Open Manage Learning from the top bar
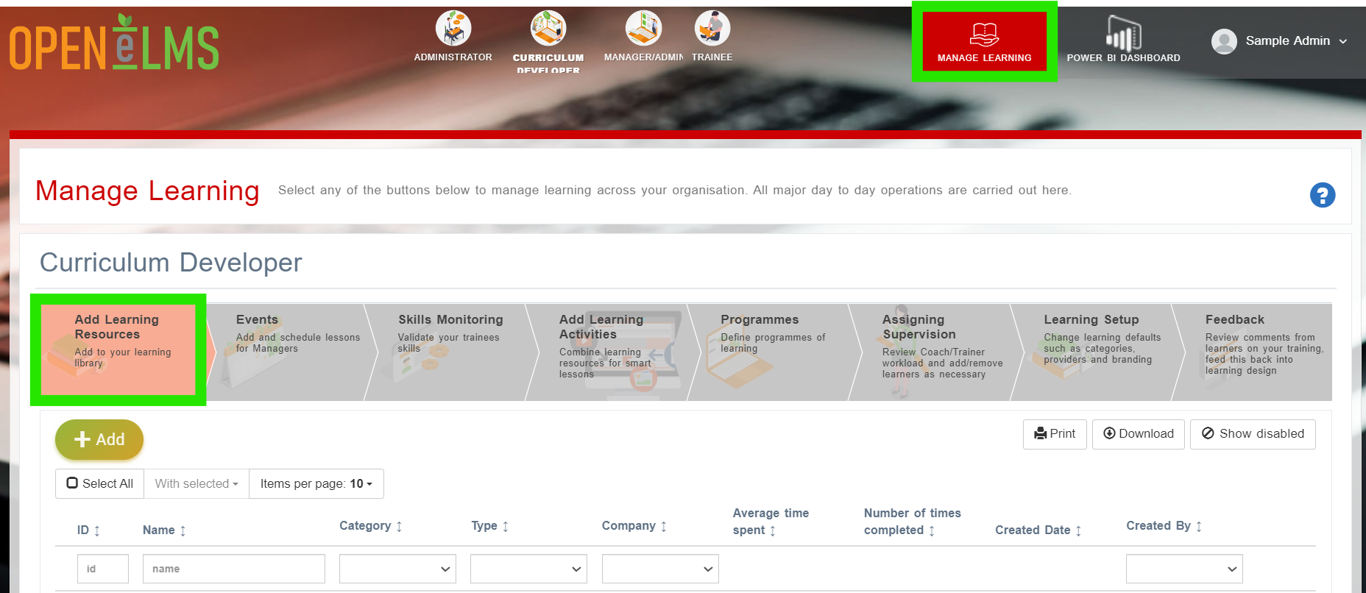1366x593 pixels. click(984, 41)
